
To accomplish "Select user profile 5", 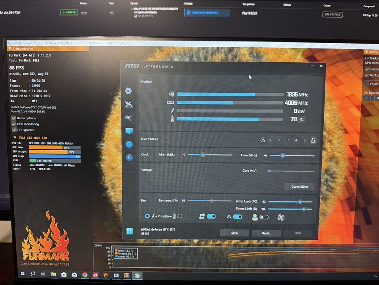I will click(x=305, y=140).
